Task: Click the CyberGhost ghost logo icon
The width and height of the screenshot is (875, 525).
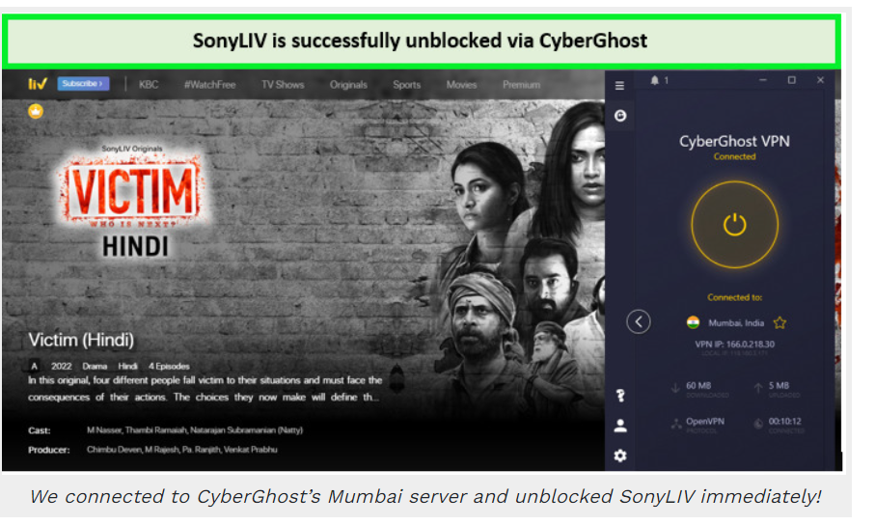Action: point(620,116)
